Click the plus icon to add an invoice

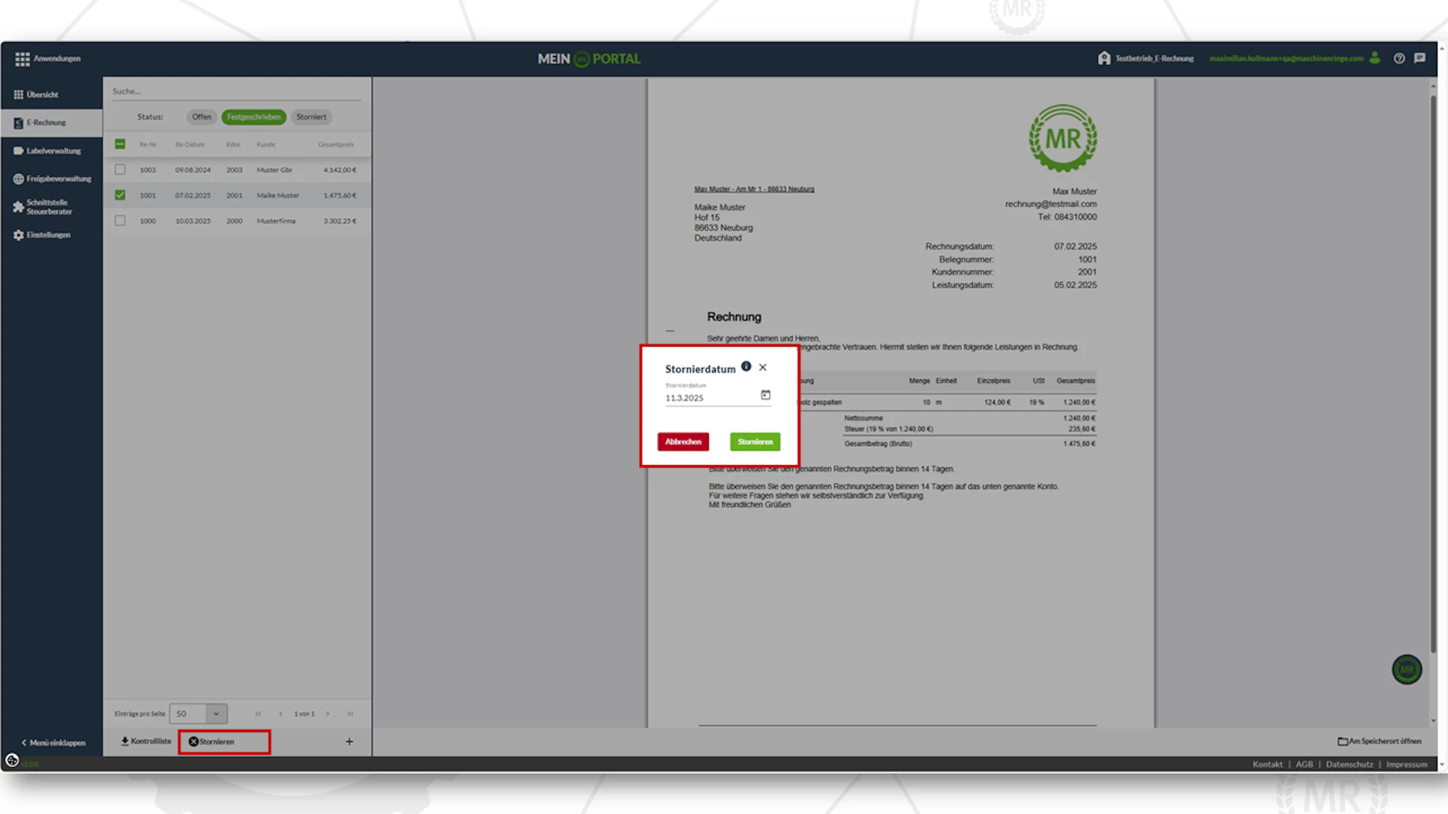click(x=349, y=742)
